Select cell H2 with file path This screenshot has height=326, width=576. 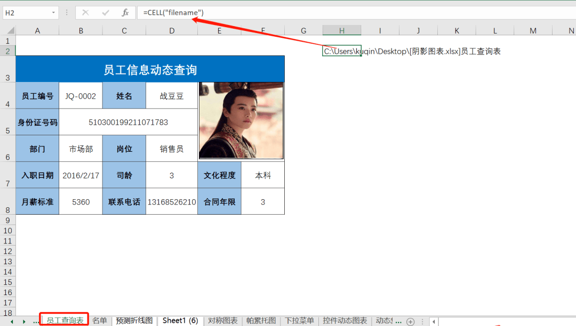click(x=342, y=51)
